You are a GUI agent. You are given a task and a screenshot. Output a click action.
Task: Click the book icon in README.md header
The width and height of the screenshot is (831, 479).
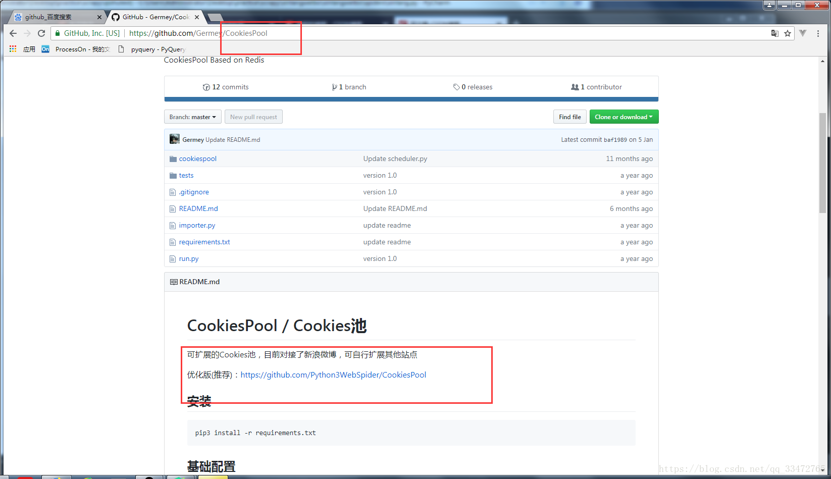[x=174, y=282]
